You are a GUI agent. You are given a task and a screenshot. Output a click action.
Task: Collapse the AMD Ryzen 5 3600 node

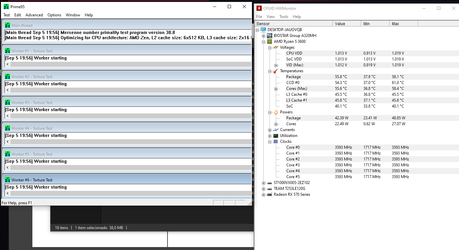pos(264,42)
